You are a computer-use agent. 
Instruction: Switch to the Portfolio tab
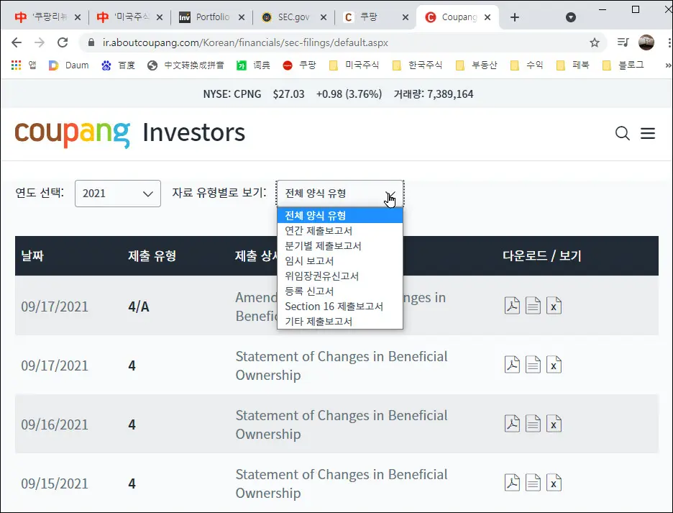pos(211,17)
